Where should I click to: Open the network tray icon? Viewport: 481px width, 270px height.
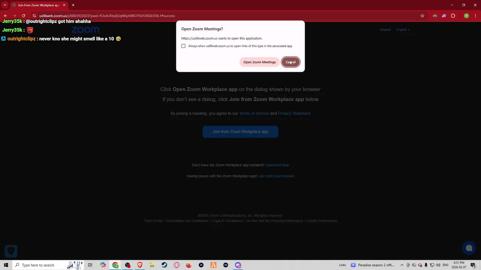432,265
